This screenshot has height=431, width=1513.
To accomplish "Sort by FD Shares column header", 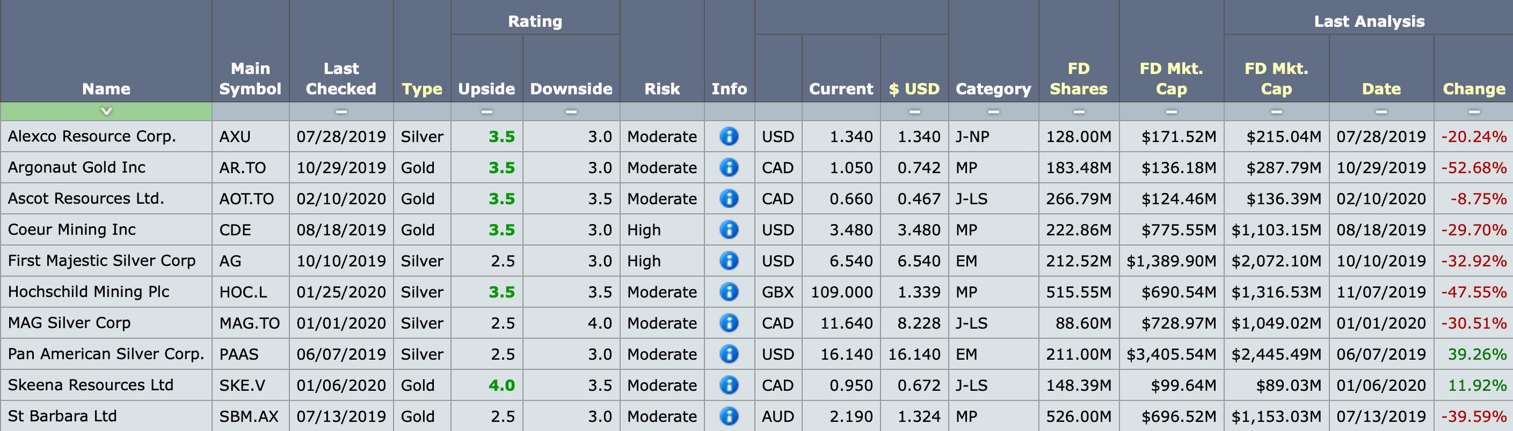I will click(x=1078, y=79).
